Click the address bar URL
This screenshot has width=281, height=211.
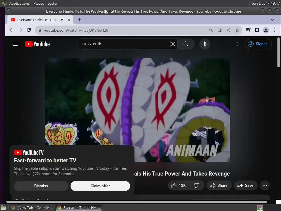click(x=76, y=30)
